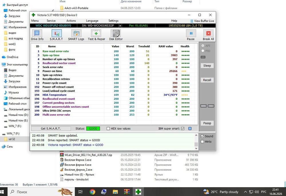This screenshot has height=196, width=286.
Task: Click log panel scroll up arrow
Action: [x=196, y=135]
